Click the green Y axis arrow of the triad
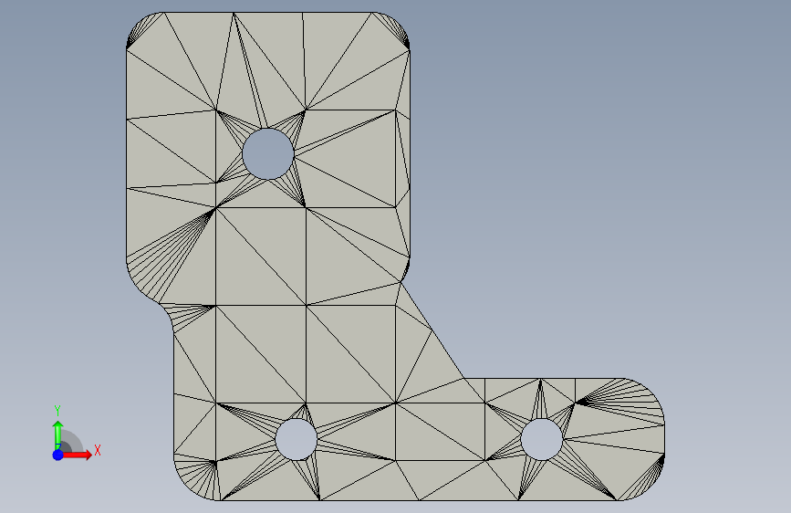 [58, 434]
